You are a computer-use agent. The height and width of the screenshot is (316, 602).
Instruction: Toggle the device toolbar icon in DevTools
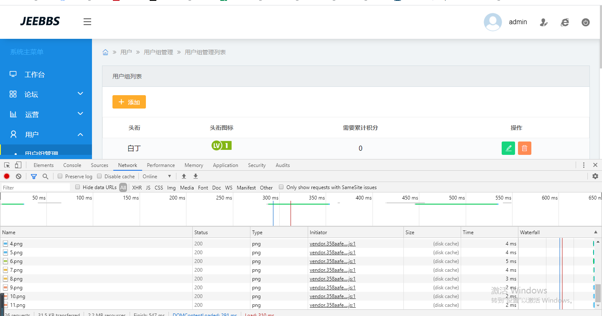point(18,165)
